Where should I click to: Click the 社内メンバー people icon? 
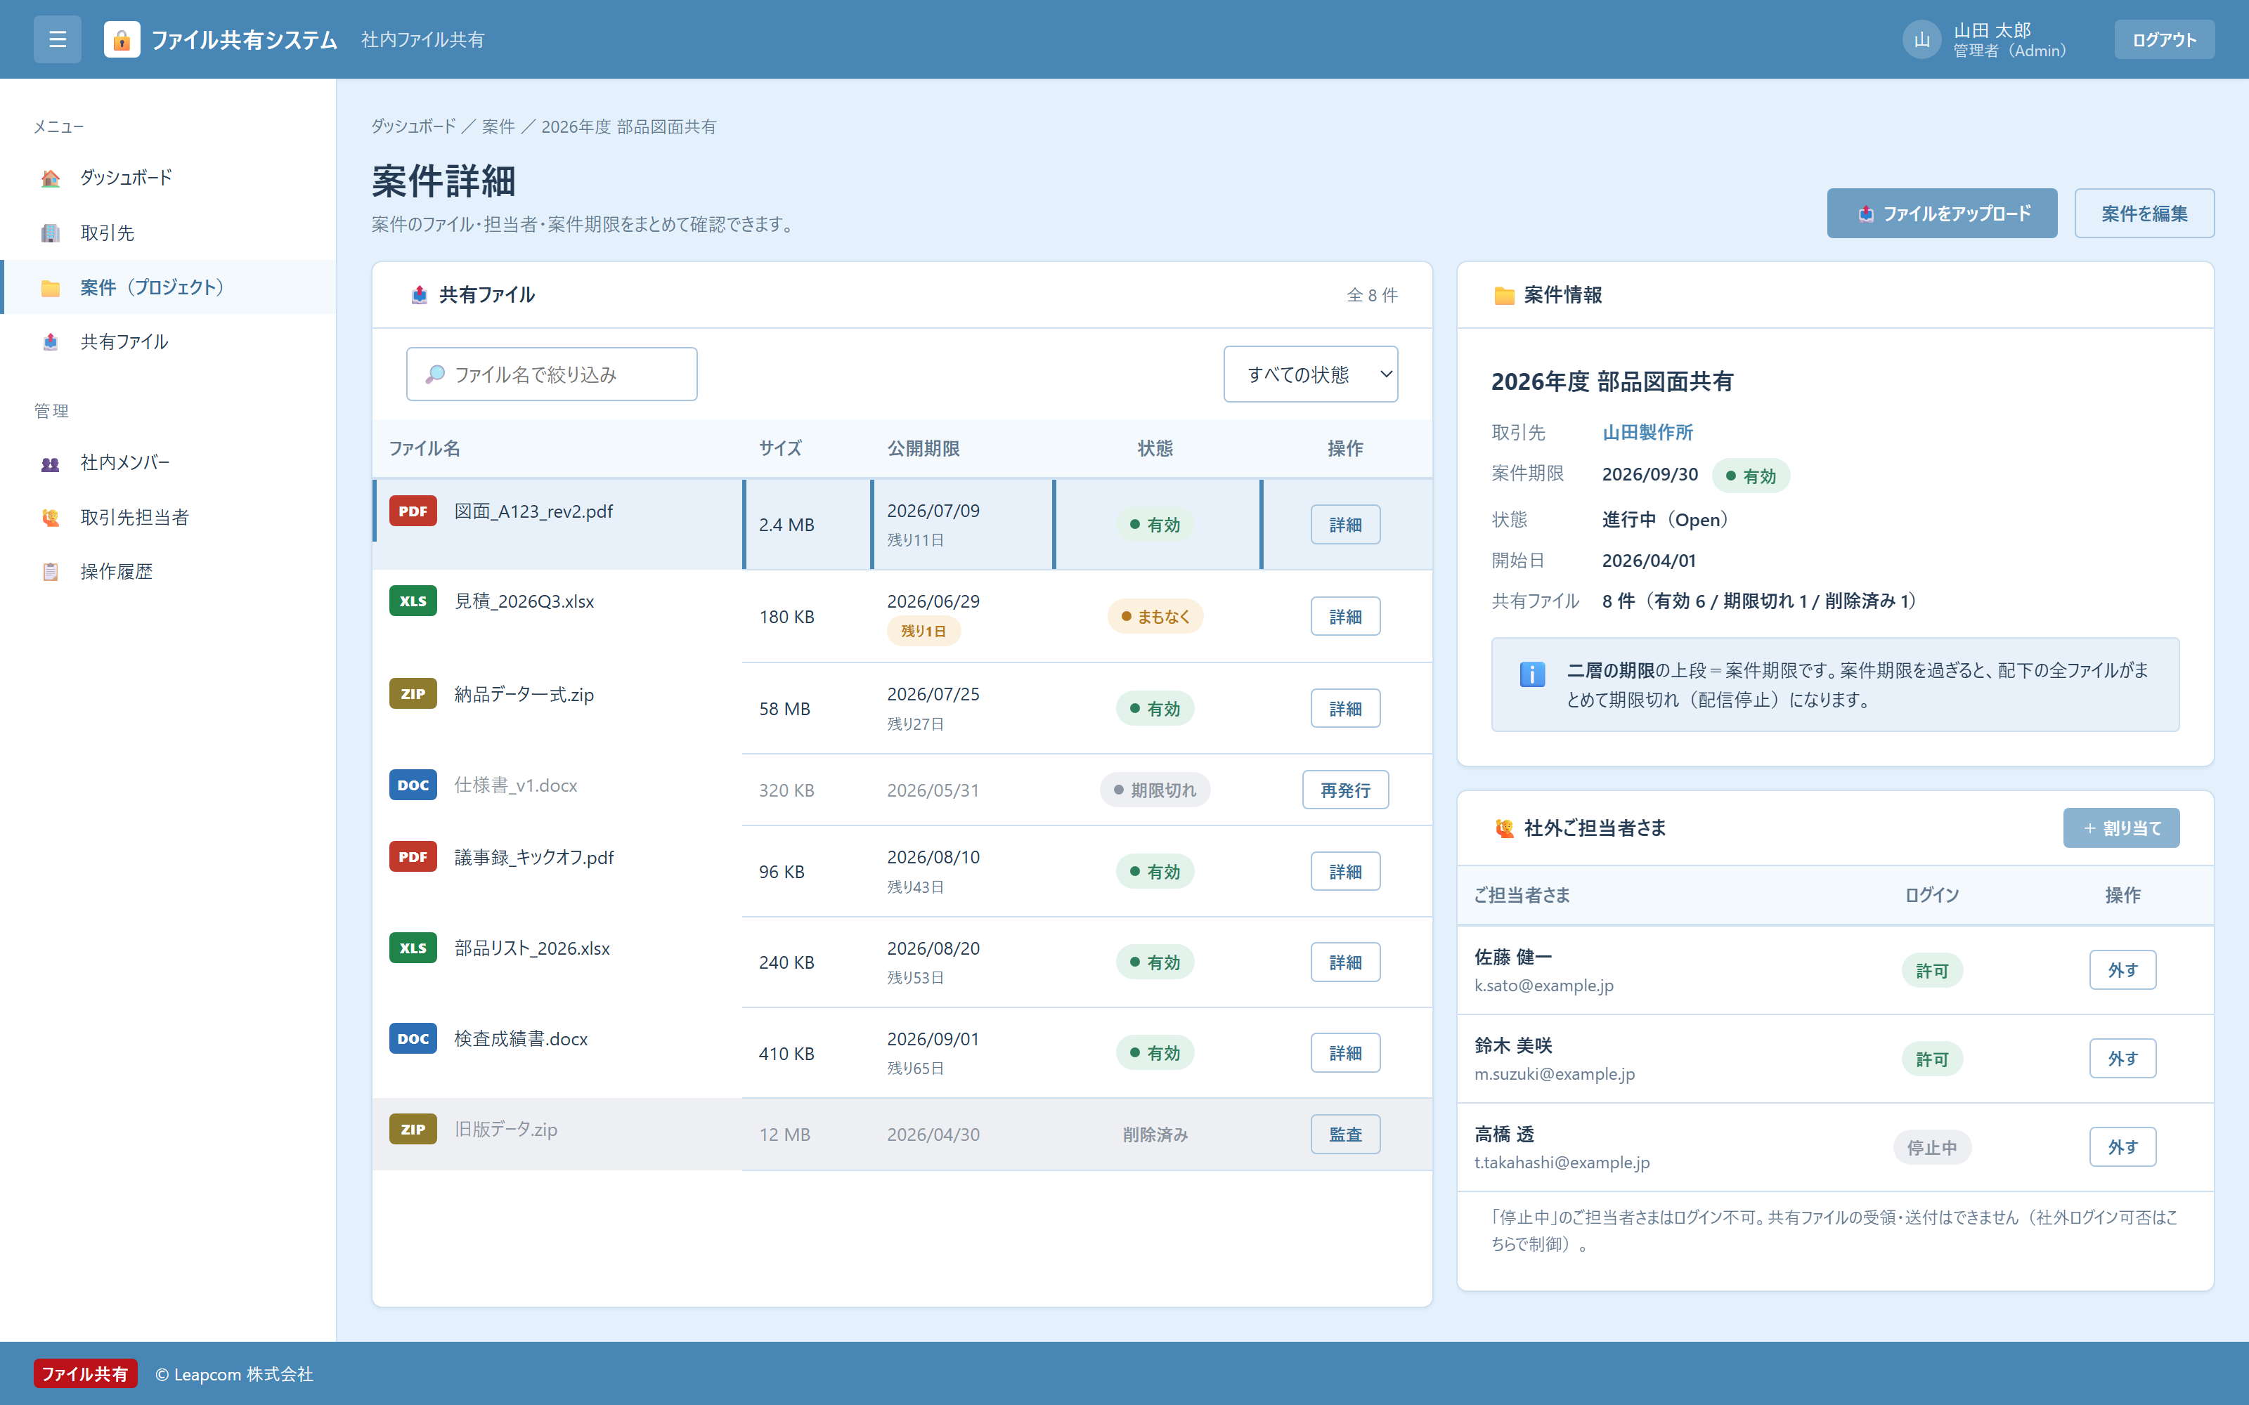[50, 463]
